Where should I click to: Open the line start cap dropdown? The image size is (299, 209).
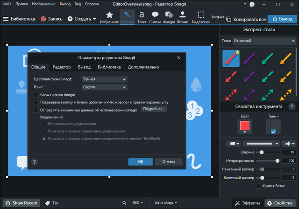click(234, 144)
